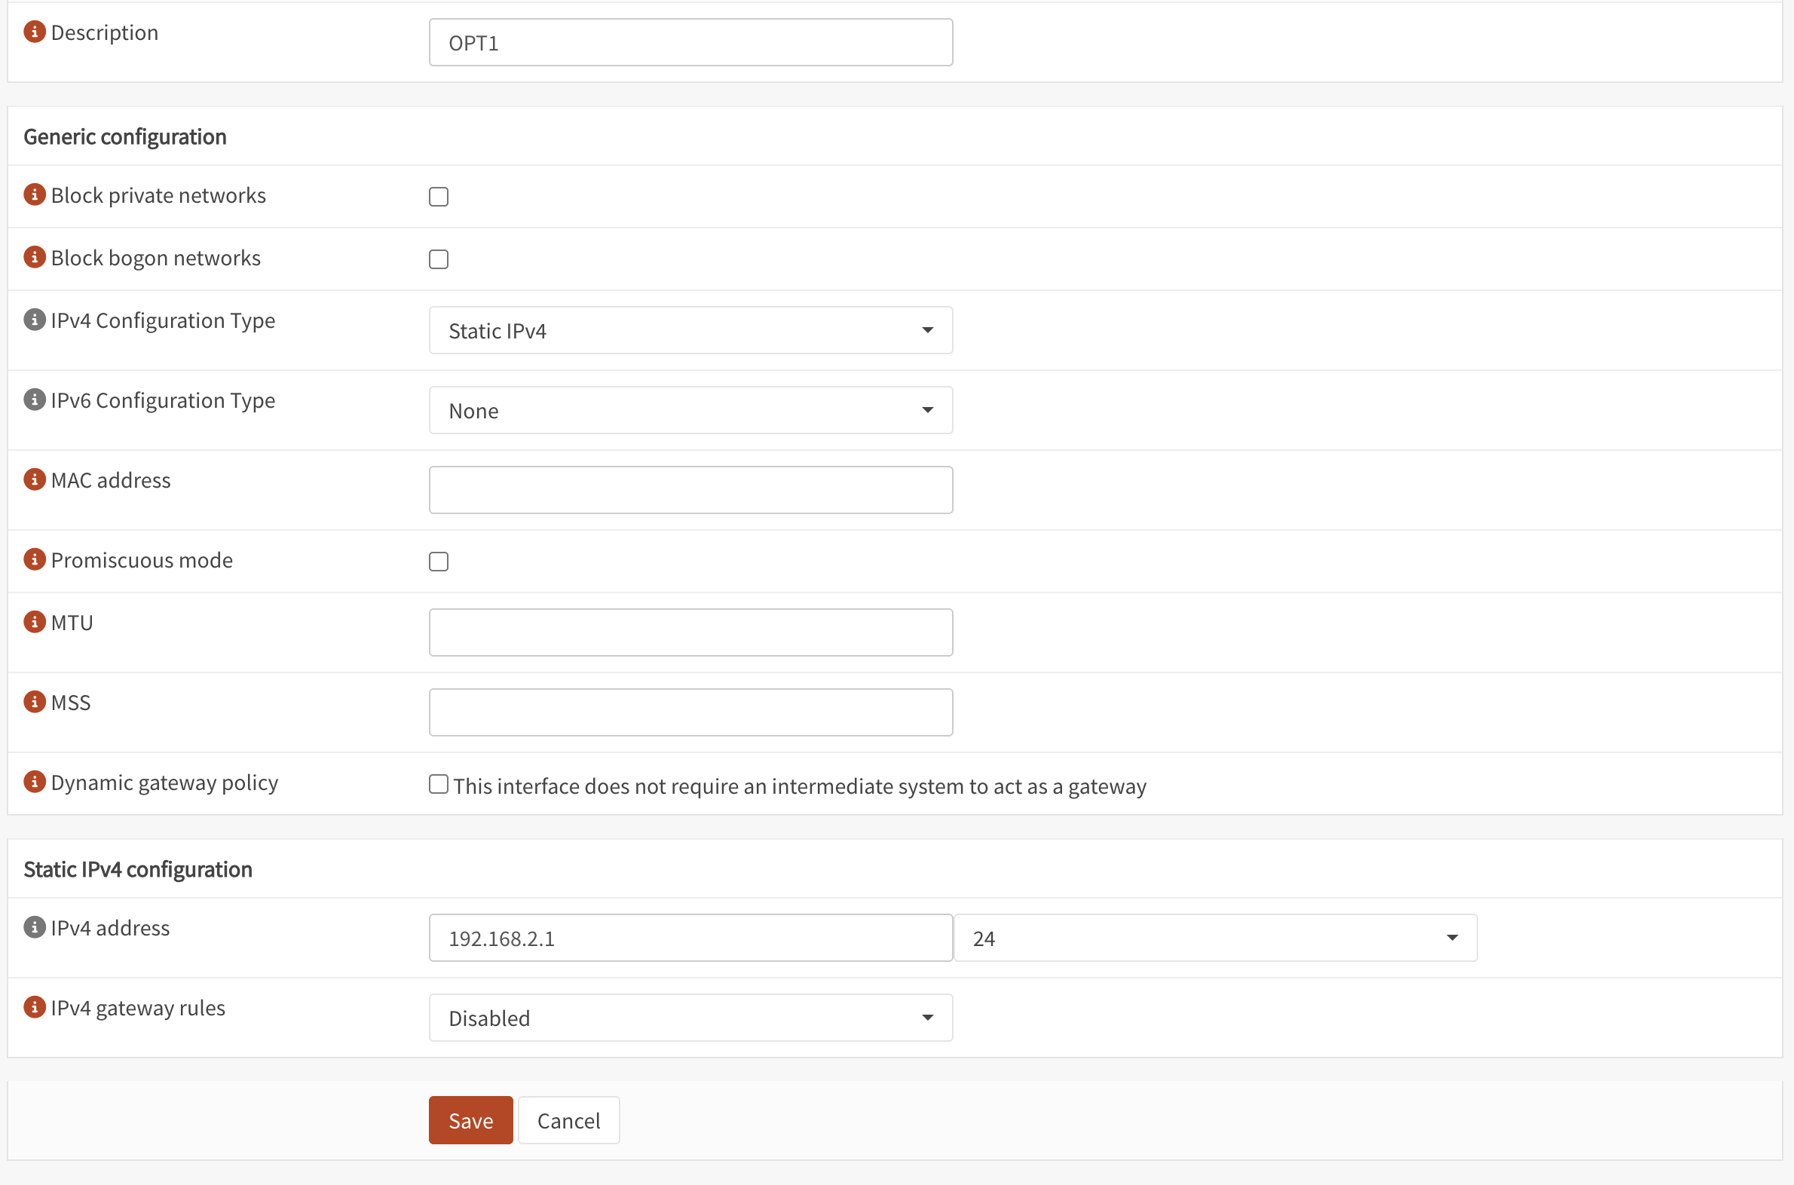Click the info icon beside MTU
This screenshot has height=1185, width=1794.
(x=35, y=622)
